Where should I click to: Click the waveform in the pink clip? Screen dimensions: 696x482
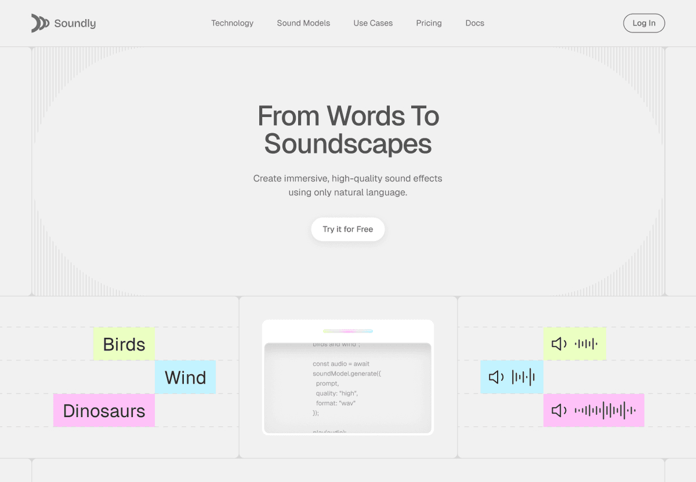point(605,411)
